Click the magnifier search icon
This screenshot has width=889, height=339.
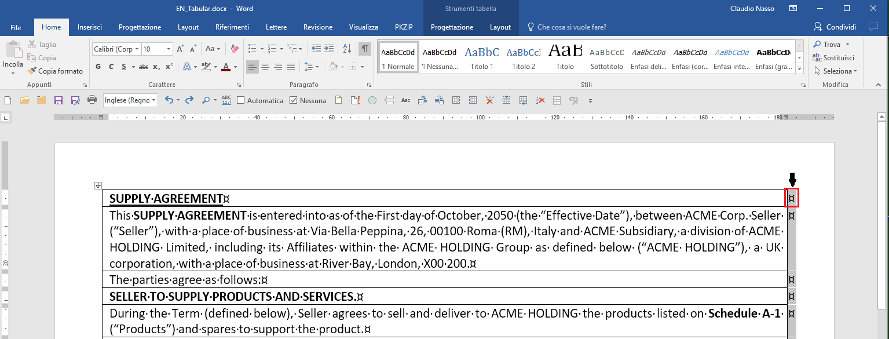[206, 100]
